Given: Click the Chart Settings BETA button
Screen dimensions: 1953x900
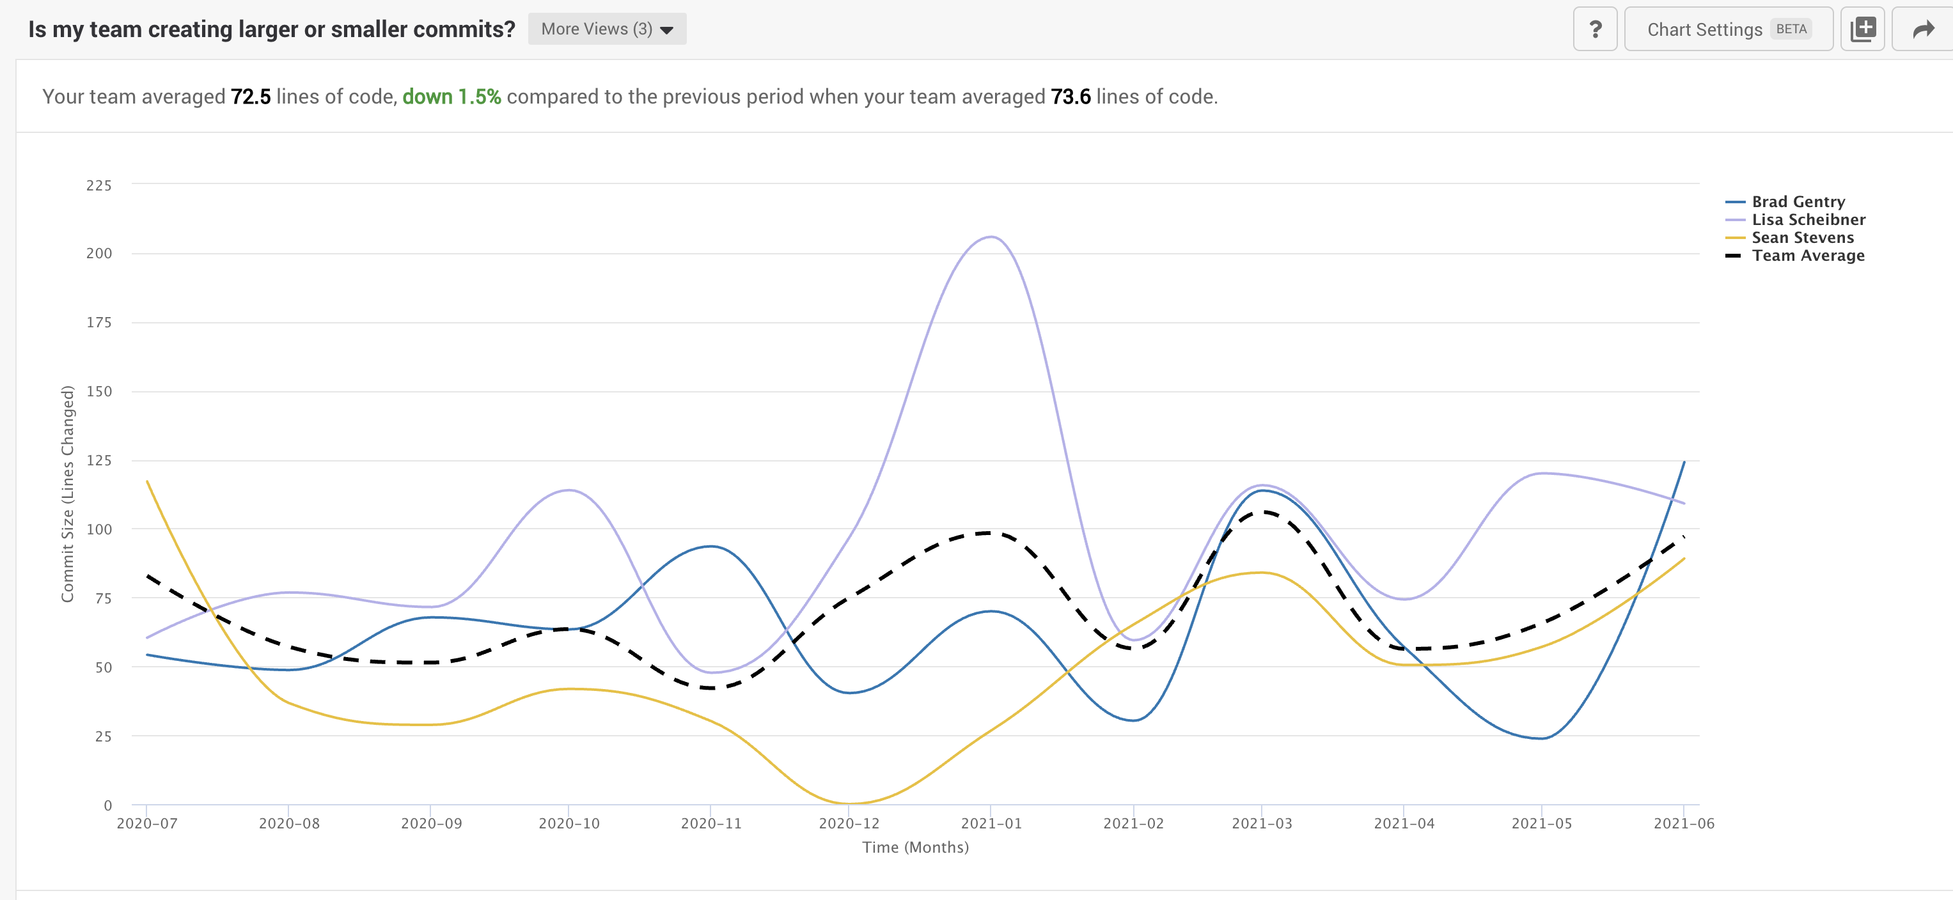Looking at the screenshot, I should click(1730, 27).
